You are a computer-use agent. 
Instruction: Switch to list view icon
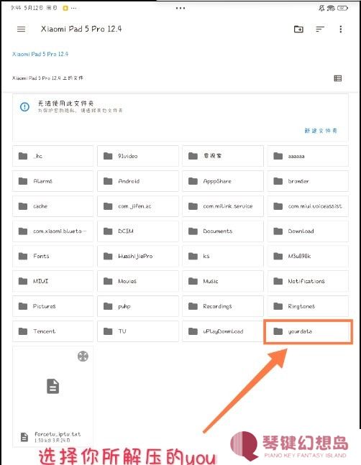(x=337, y=78)
